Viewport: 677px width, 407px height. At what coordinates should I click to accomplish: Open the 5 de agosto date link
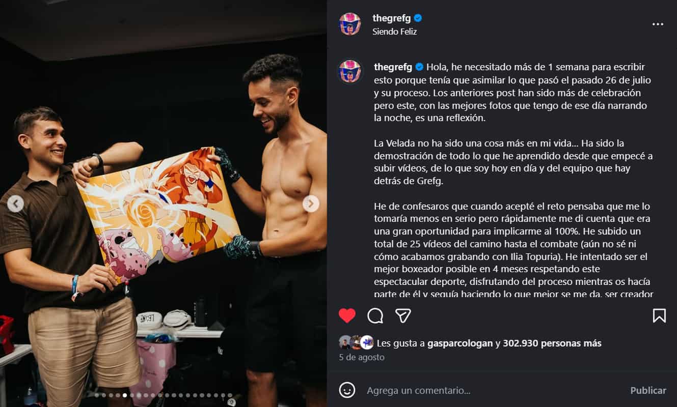(x=362, y=357)
